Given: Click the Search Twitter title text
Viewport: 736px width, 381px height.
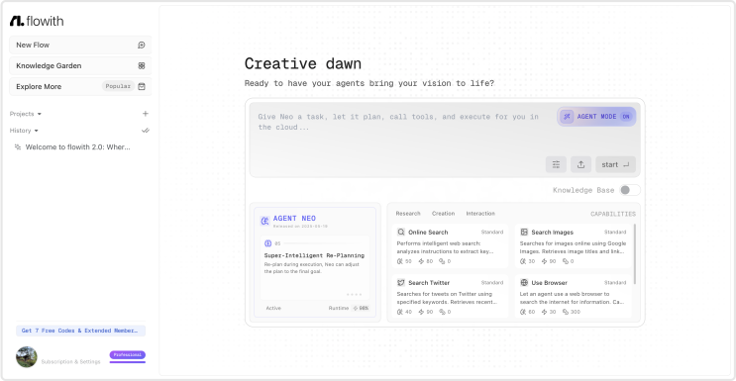Looking at the screenshot, I should point(429,282).
